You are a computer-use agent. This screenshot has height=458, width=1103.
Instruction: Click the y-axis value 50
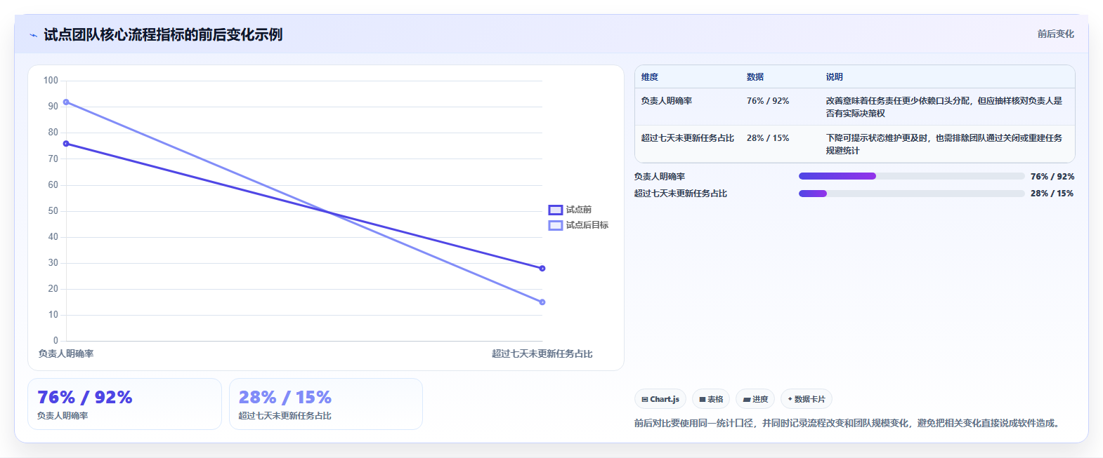(x=53, y=211)
